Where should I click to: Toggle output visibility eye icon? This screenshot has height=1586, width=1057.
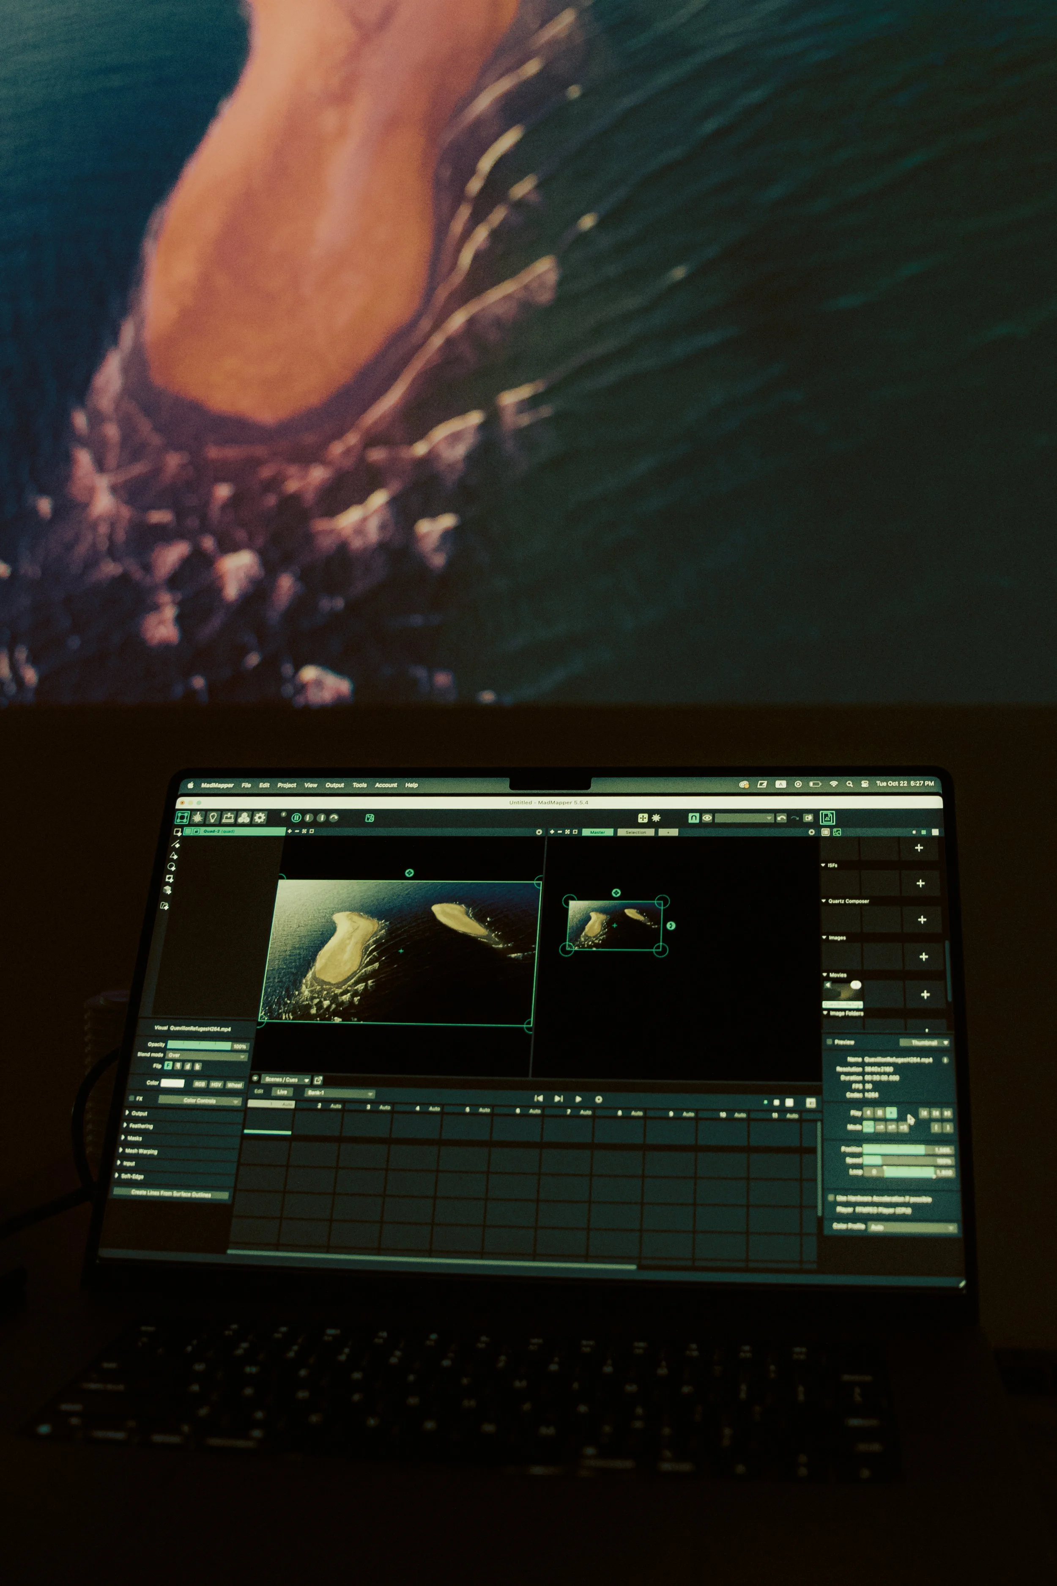[x=707, y=818]
